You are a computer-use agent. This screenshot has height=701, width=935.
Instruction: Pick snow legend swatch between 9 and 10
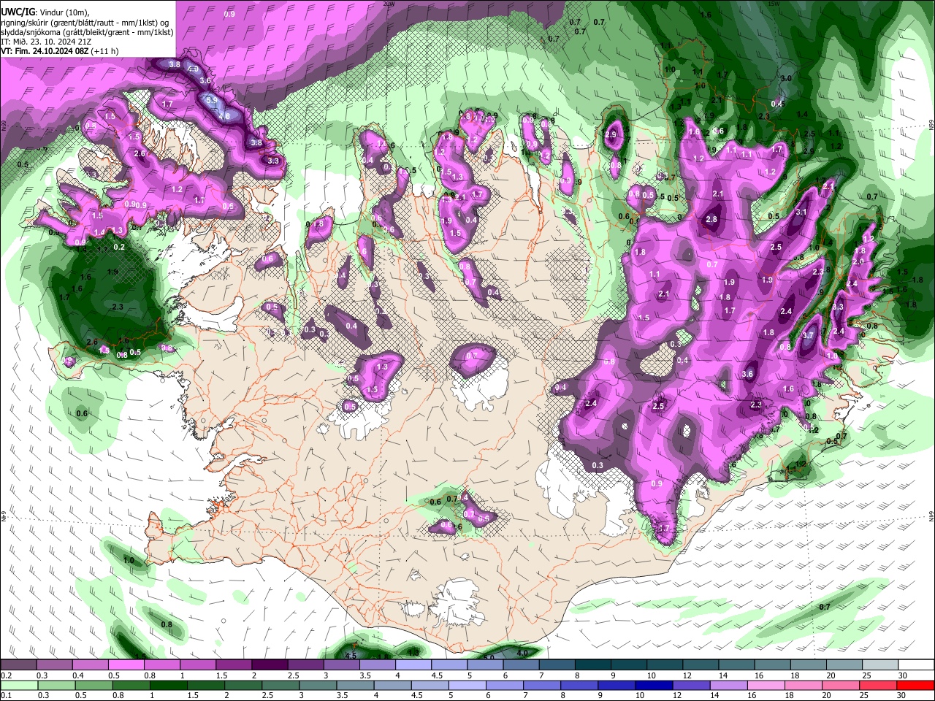click(x=627, y=664)
